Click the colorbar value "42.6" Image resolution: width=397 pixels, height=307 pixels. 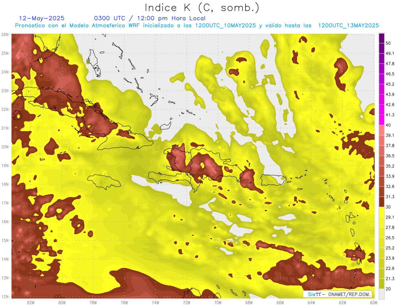[x=390, y=105]
